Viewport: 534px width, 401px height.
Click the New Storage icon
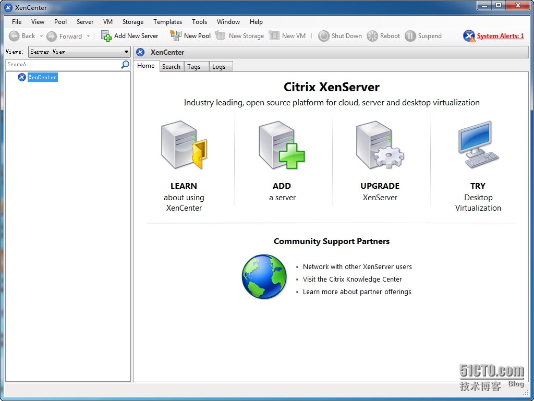[x=221, y=35]
